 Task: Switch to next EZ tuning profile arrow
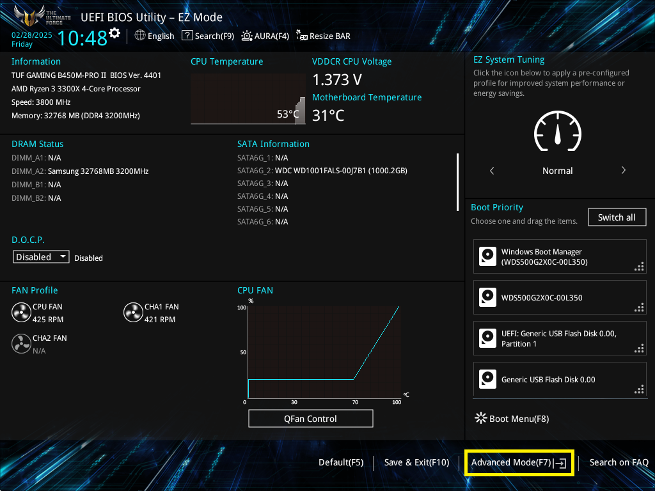623,170
